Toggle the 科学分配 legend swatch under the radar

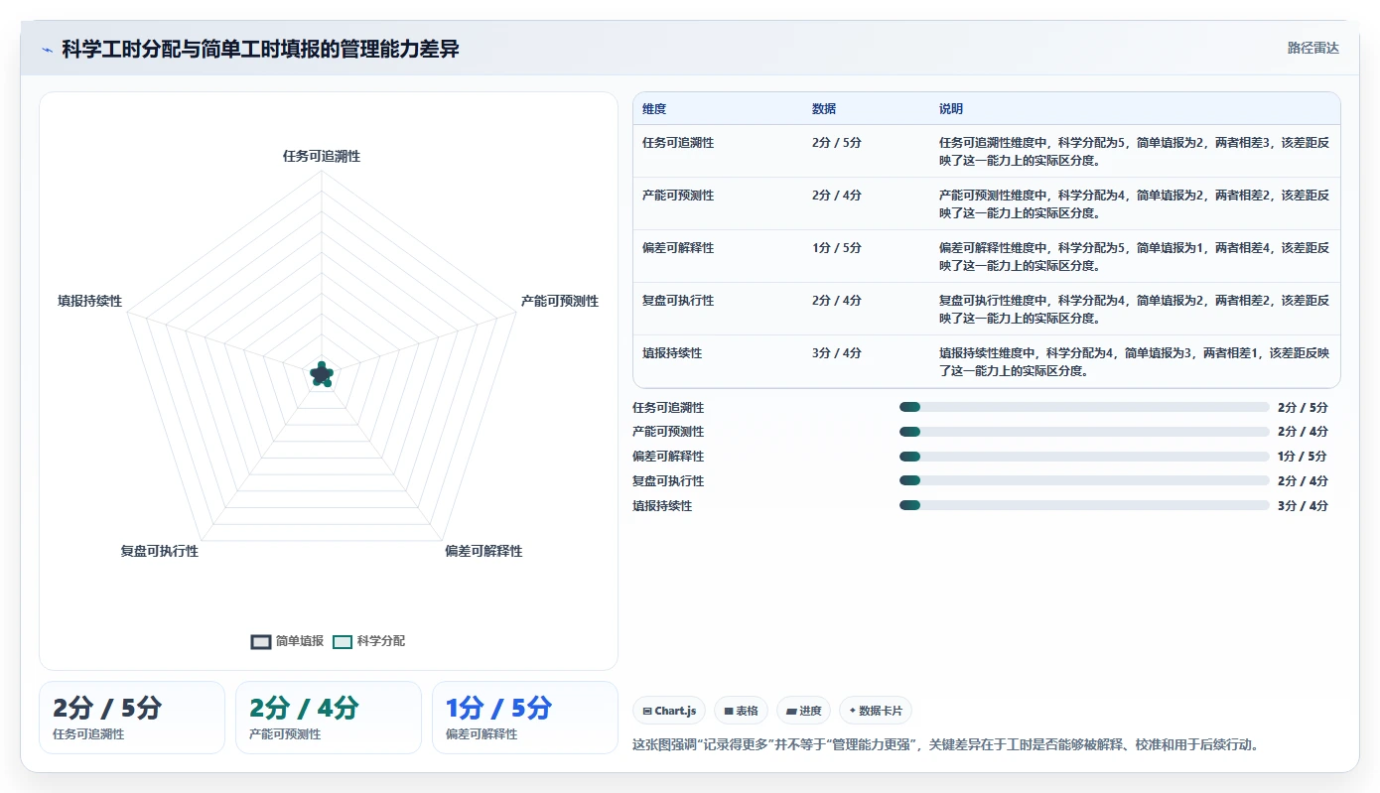click(x=343, y=642)
